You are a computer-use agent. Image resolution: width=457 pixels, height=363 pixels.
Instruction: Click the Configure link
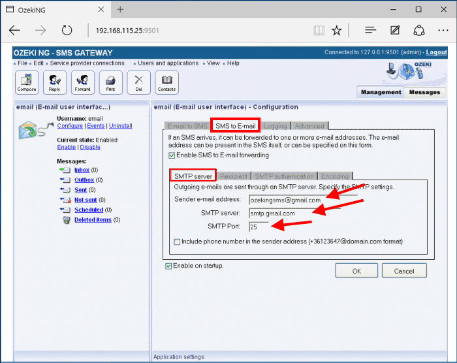[70, 125]
